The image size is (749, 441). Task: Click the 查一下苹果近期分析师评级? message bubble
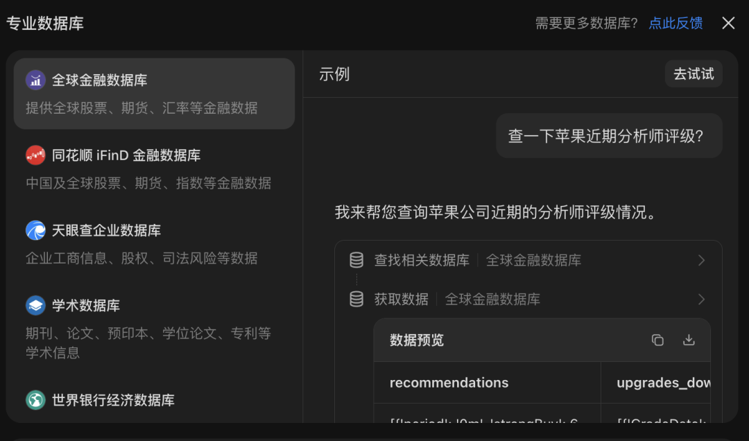click(609, 136)
